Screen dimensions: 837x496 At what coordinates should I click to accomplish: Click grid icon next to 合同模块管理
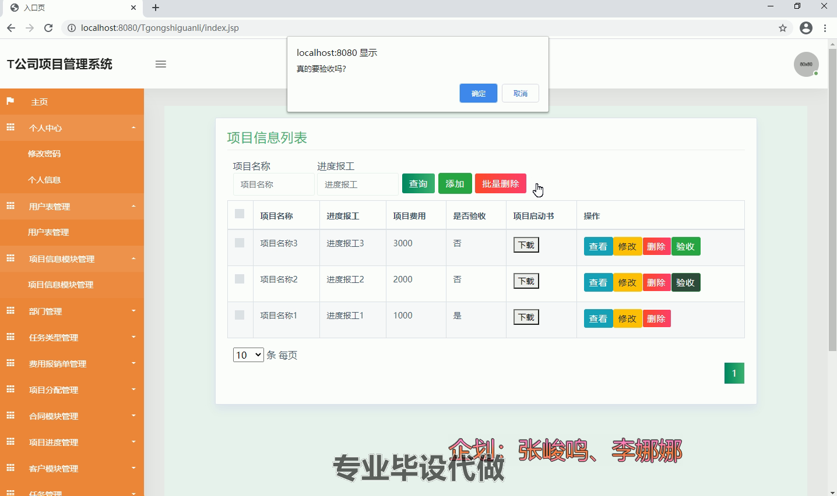[x=10, y=416]
